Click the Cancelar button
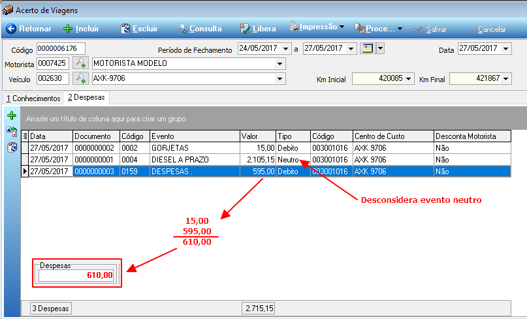The width and height of the screenshot is (527, 319). click(492, 29)
